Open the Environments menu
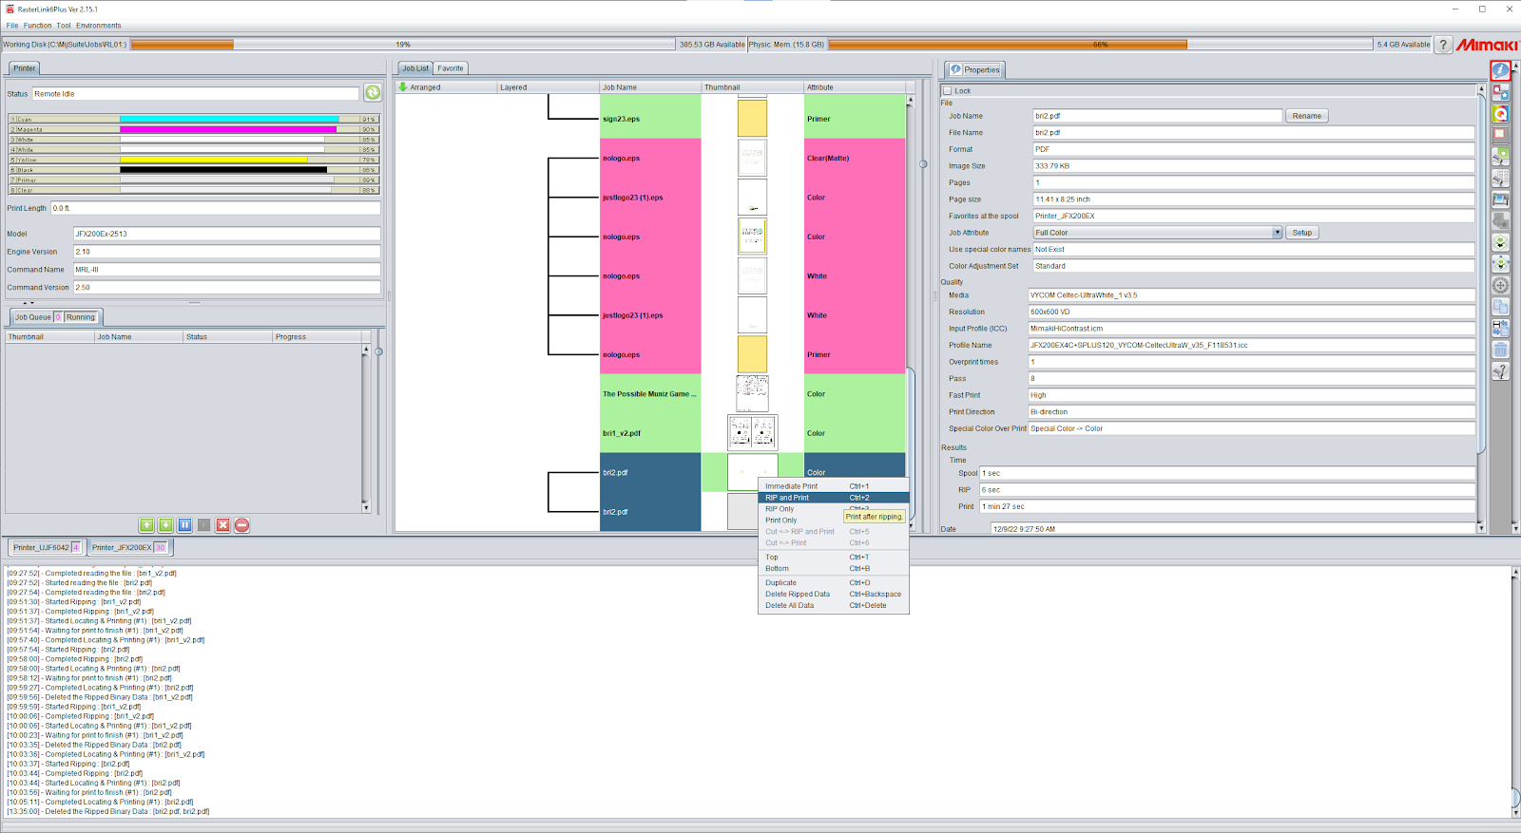Image resolution: width=1521 pixels, height=833 pixels. tap(99, 26)
